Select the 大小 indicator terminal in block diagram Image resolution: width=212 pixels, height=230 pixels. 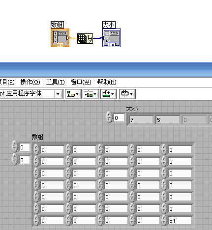point(112,38)
